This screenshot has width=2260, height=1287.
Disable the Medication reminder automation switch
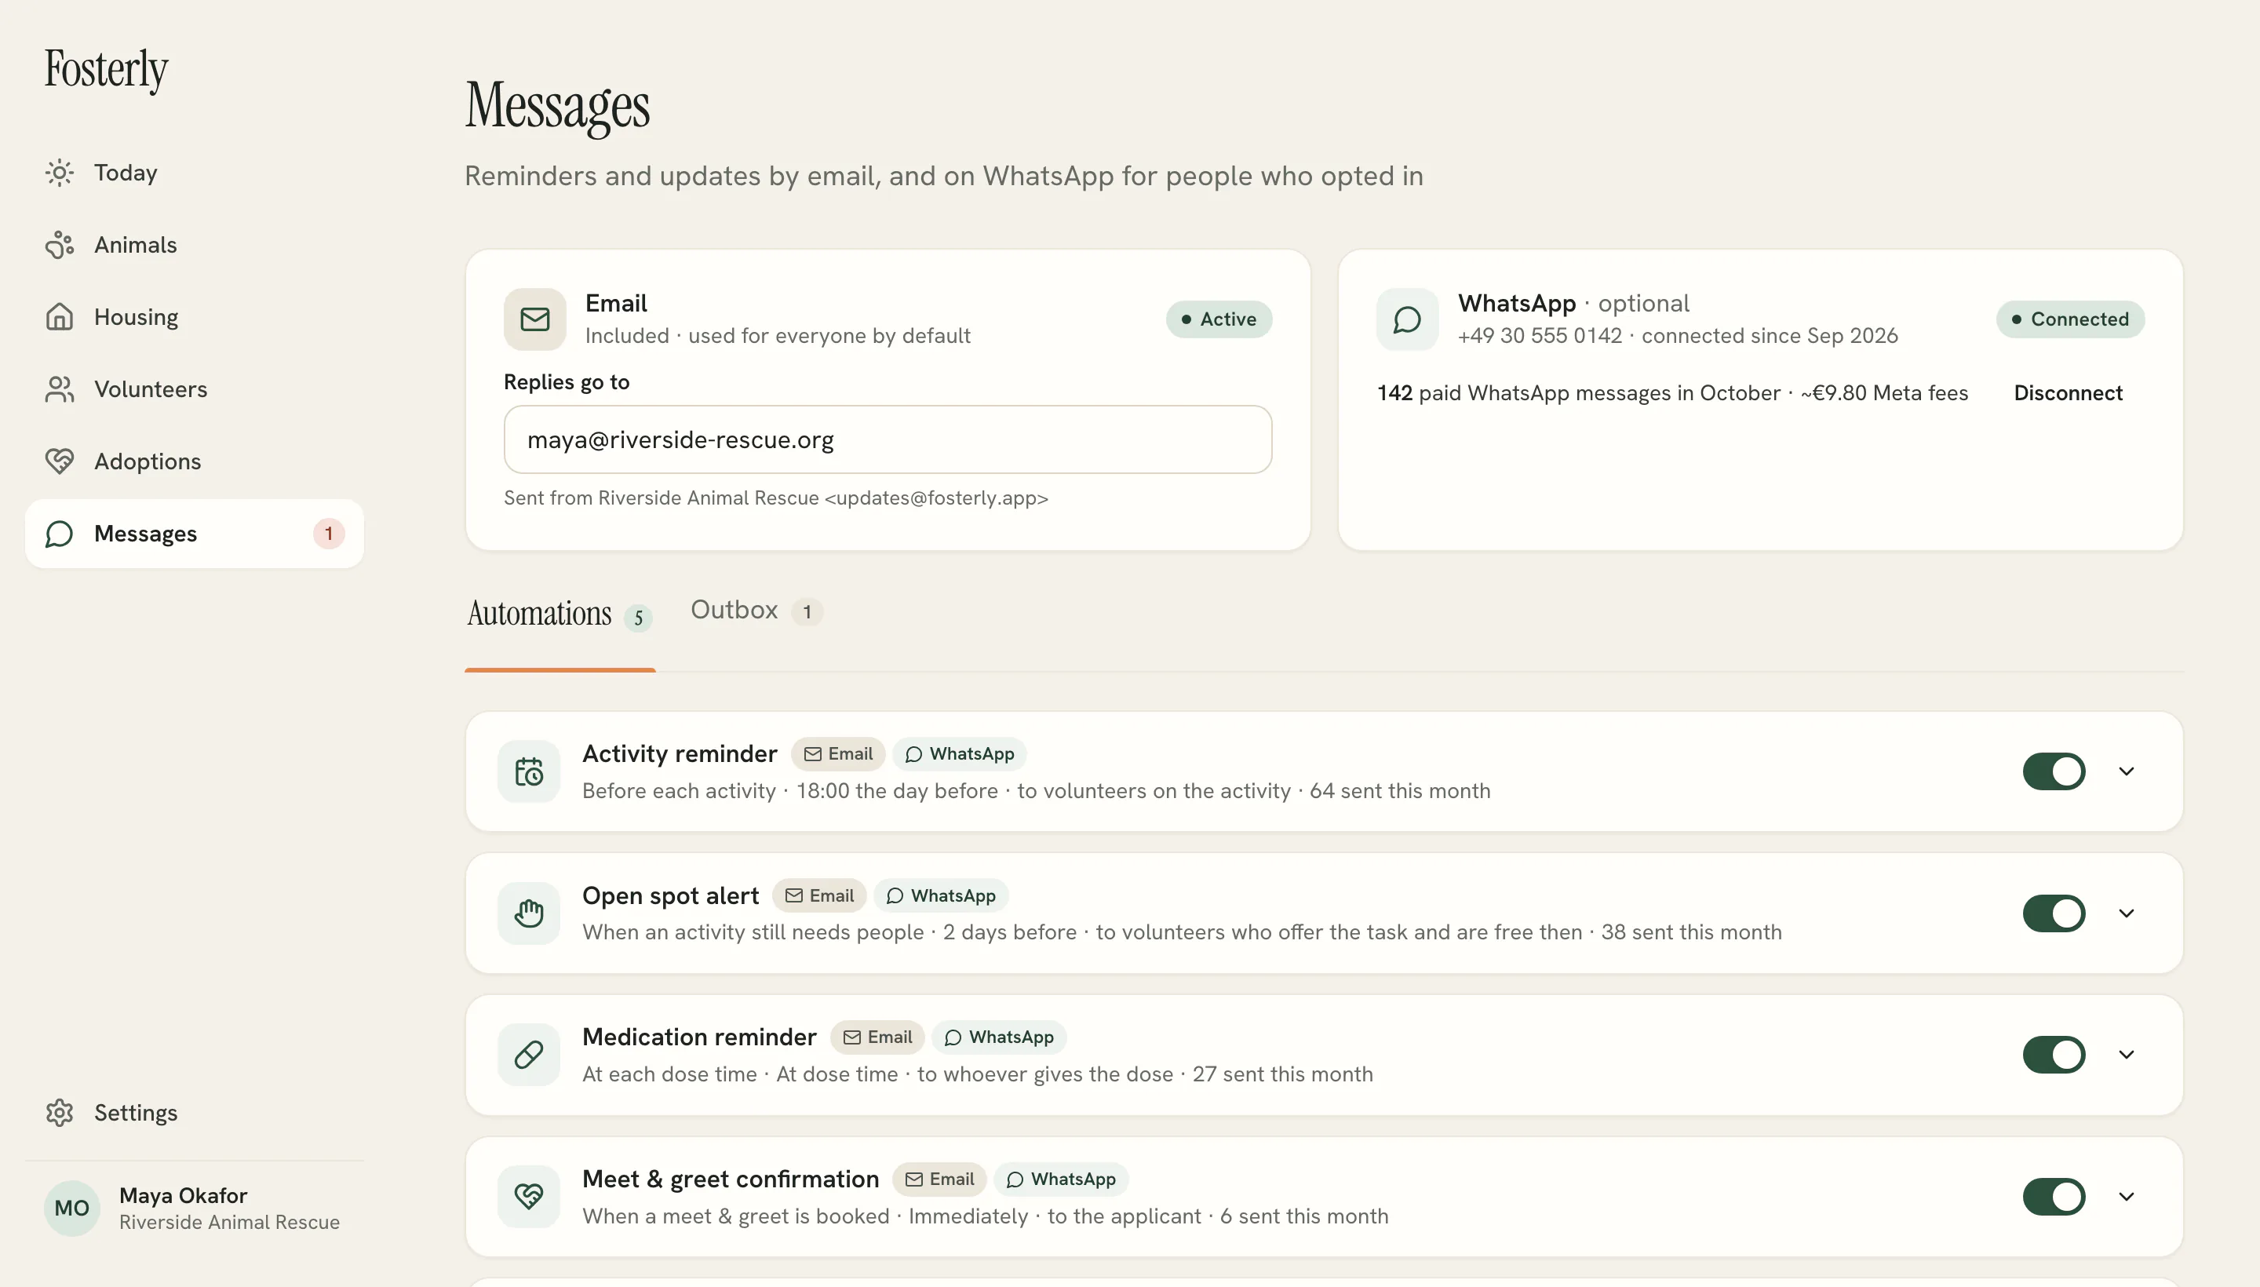[x=2054, y=1055]
